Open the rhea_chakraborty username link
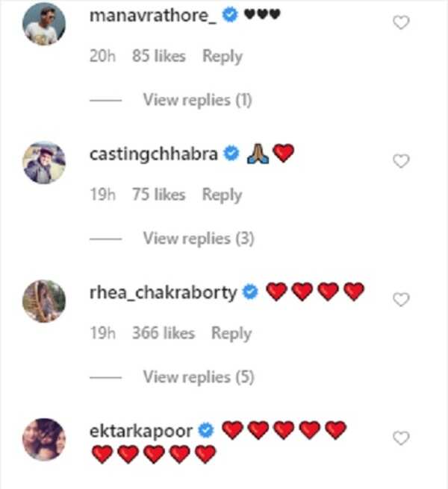 (162, 293)
